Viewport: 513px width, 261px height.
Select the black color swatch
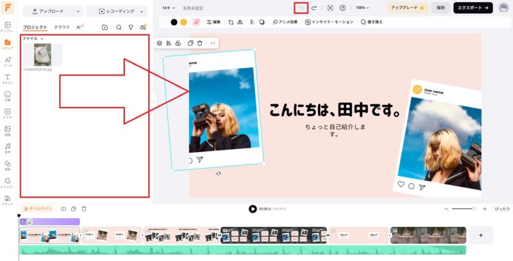point(174,22)
